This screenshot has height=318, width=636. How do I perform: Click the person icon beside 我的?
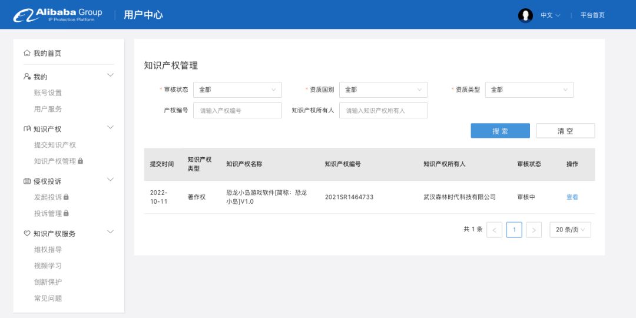tap(26, 77)
